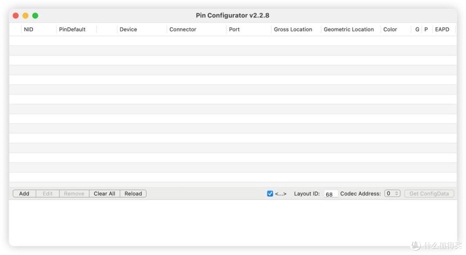Click the Get ConfigData button
The width and height of the screenshot is (466, 255).
[x=429, y=194]
